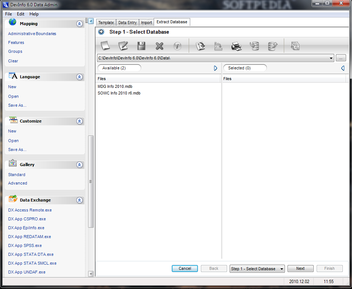The width and height of the screenshot is (352, 289).
Task: Launch DX App CSPRO.exe
Action: (27, 219)
